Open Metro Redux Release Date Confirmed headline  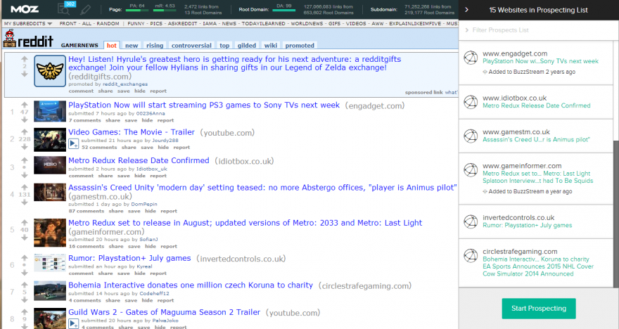pyautogui.click(x=139, y=160)
